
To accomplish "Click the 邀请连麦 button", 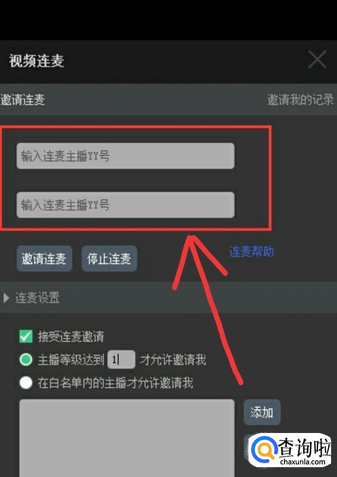I will coord(44,259).
